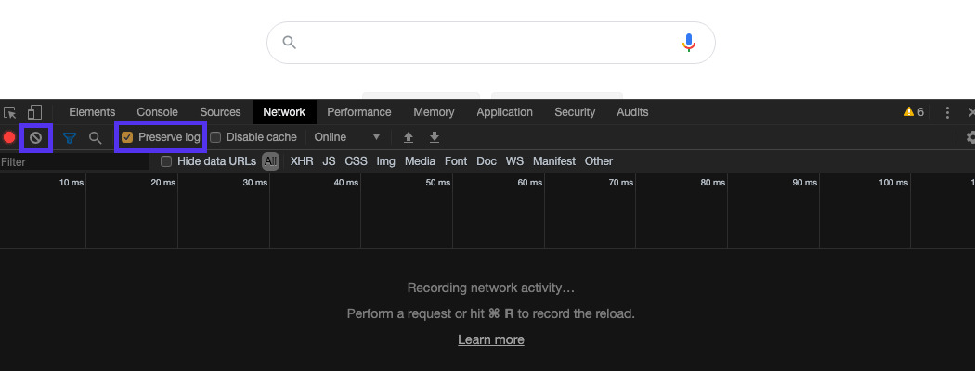975x371 pixels.
Task: Open the Online throttling dropdown
Action: [347, 137]
